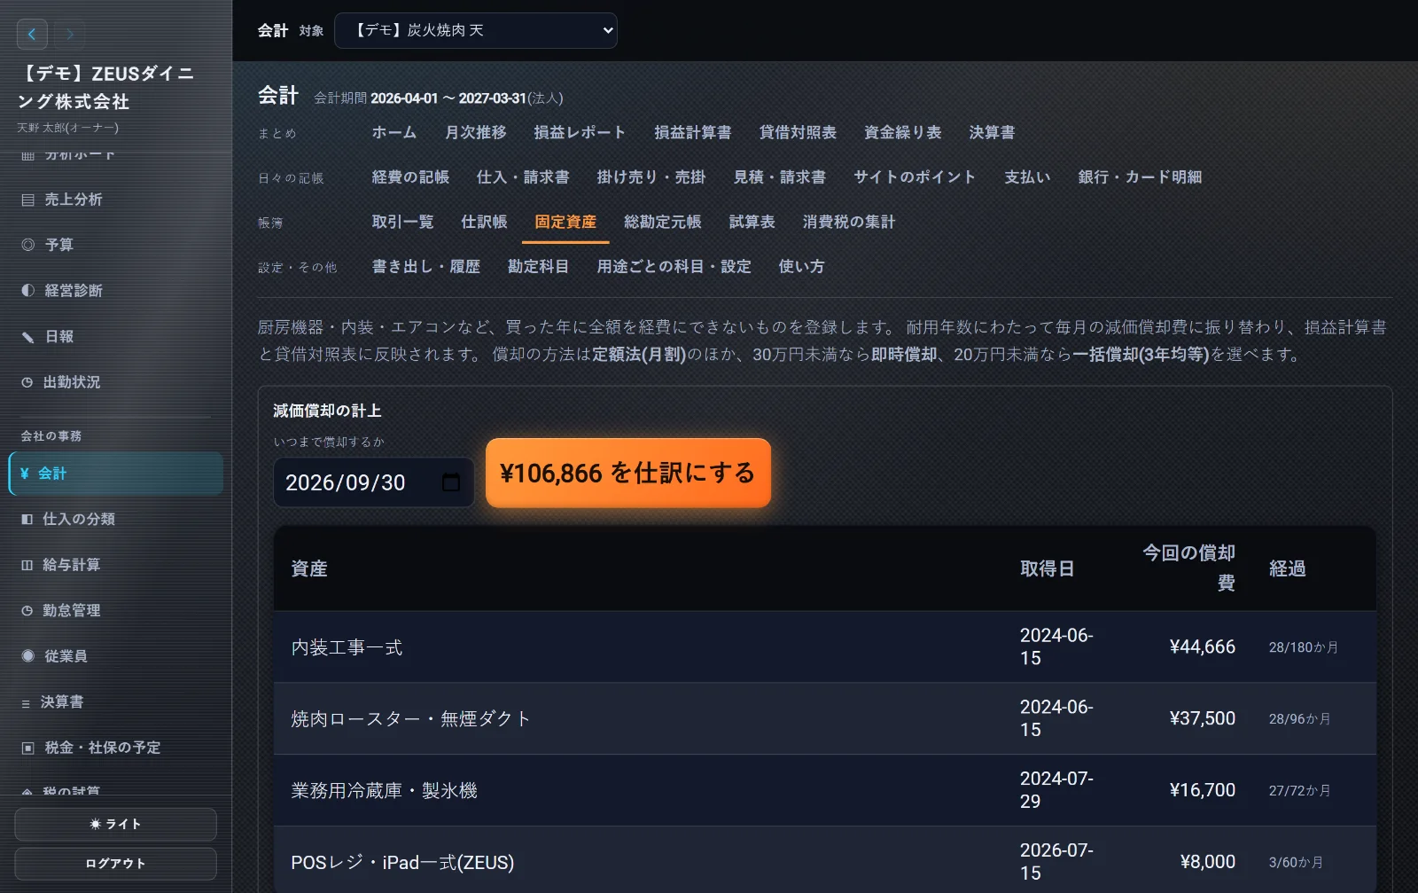Click the depreciation end date field
Screen dimensions: 1418x893
[x=373, y=482]
